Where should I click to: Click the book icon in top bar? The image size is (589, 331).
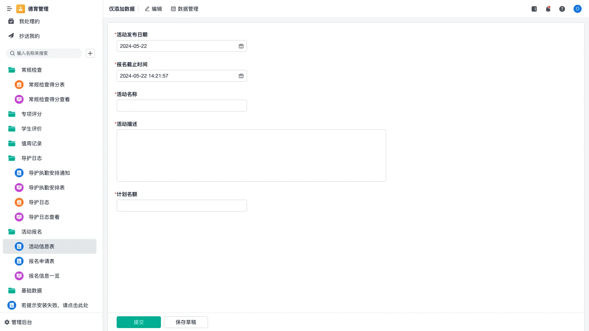pos(534,9)
